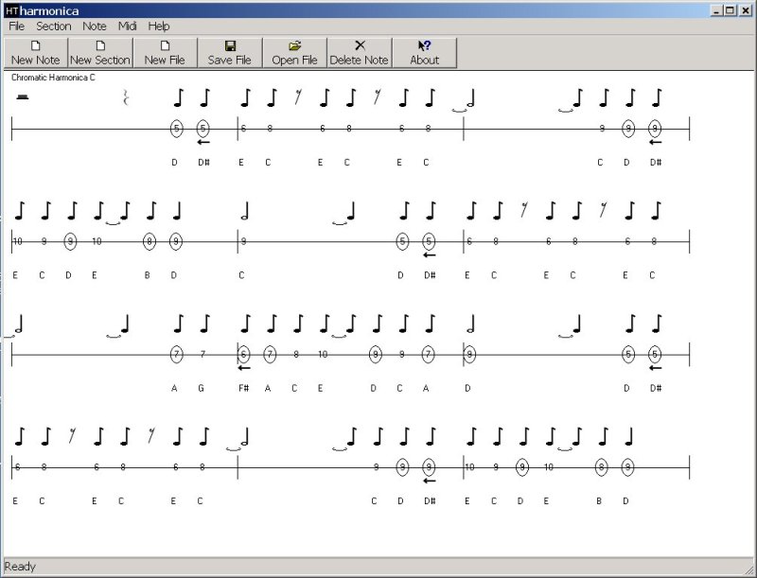
Task: Click the Delete Note X button
Action: tap(360, 53)
